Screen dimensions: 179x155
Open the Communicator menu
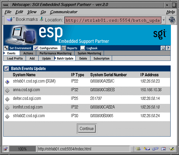pos(64,12)
